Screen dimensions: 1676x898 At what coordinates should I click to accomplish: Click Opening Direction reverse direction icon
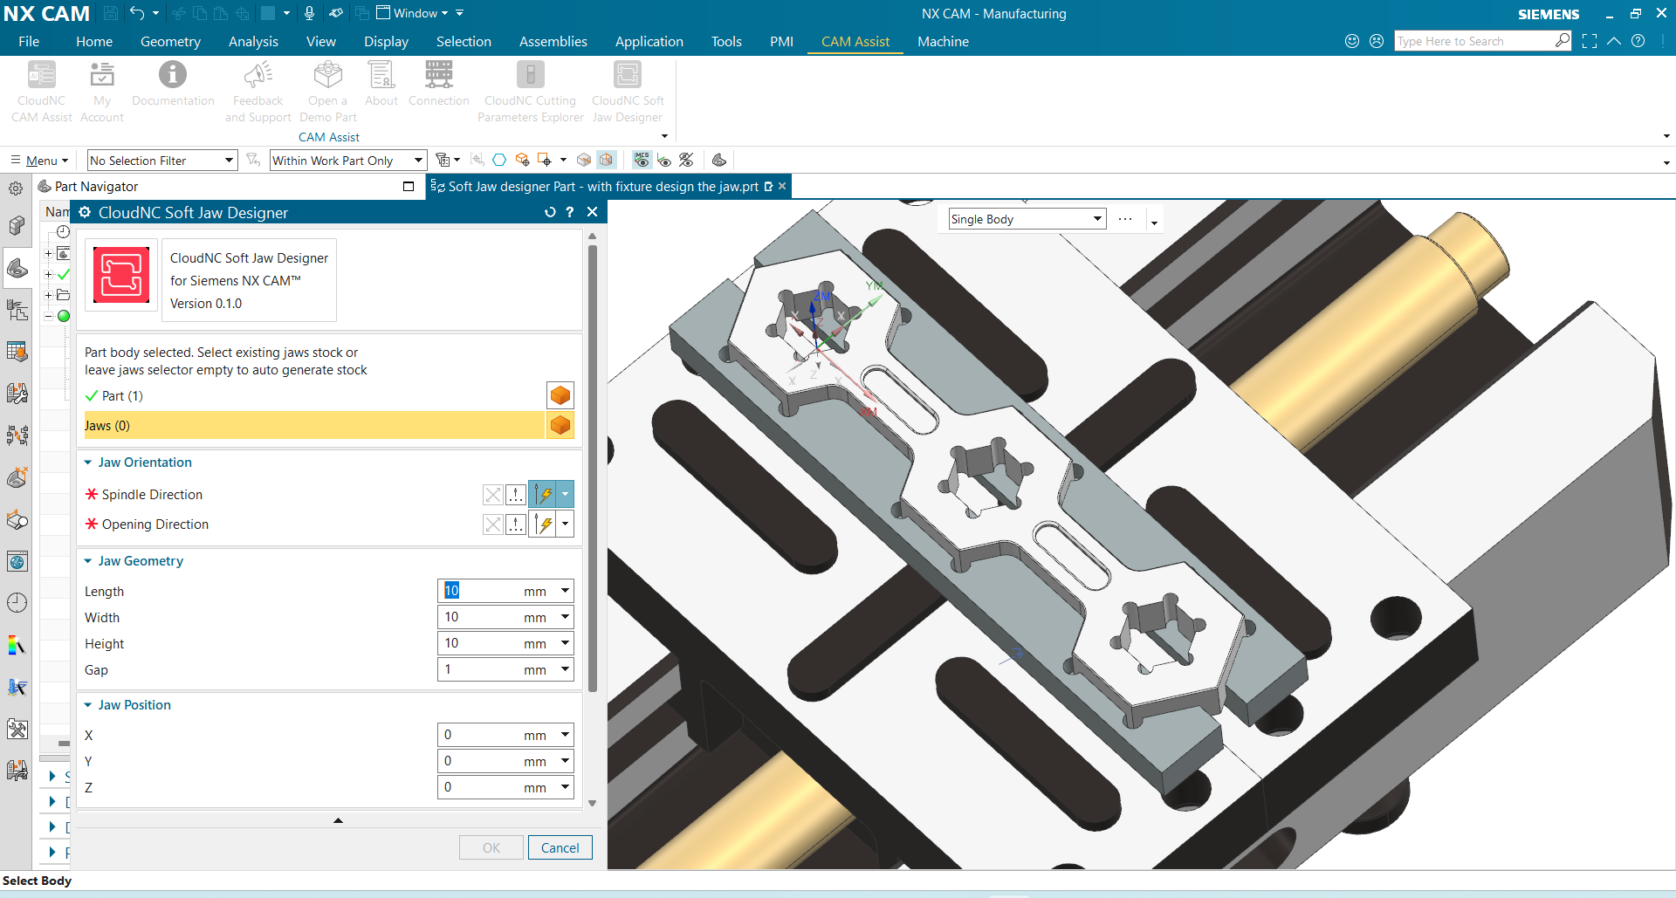pyautogui.click(x=493, y=524)
